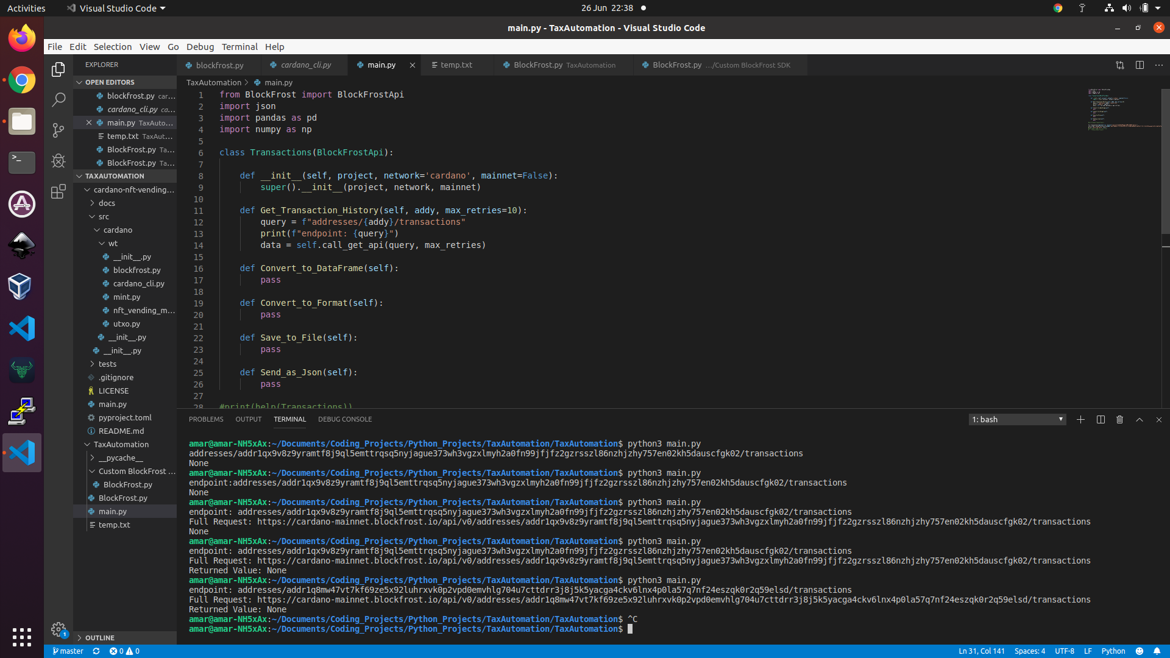Open notifications bell in status bar
This screenshot has width=1170, height=658.
pos(1157,651)
